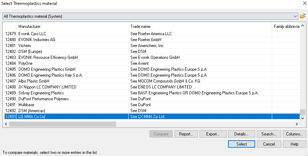Select DOMO Engineering Plastics Italy S.p.A. row
The height and width of the screenshot is (156, 308).
(x=152, y=75)
